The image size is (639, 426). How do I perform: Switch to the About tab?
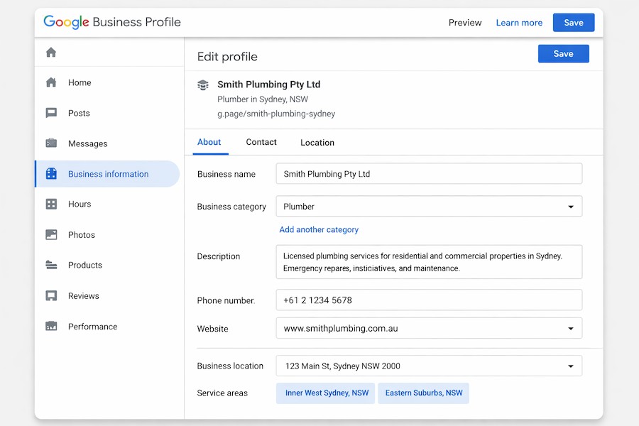tap(209, 142)
